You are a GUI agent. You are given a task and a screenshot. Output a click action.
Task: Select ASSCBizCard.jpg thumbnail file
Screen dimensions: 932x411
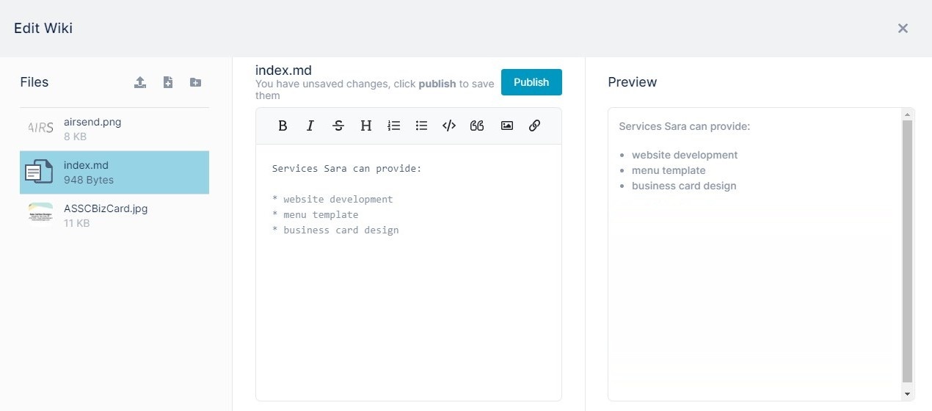(x=114, y=216)
